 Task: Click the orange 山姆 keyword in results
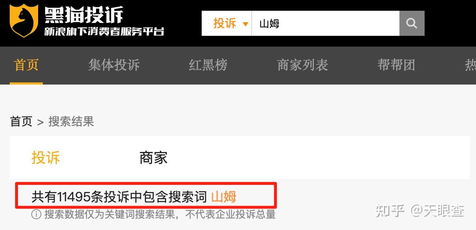click(x=224, y=197)
